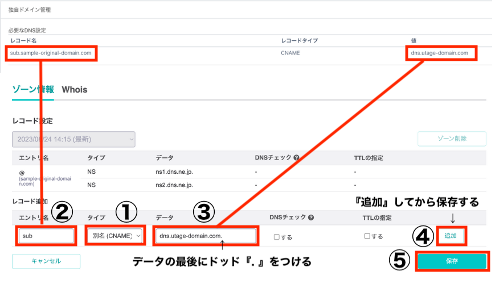The image size is (495, 284).
Task: Tick the TTLの指定 する checkbox
Action: [x=367, y=236]
